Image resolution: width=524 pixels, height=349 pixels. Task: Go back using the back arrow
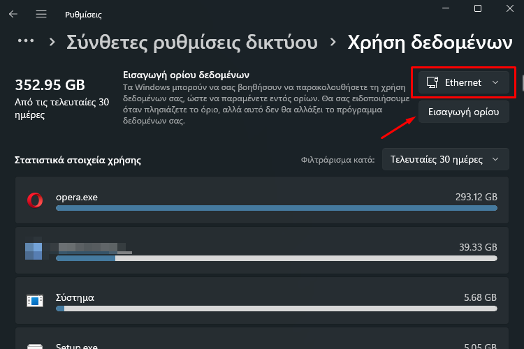13,14
